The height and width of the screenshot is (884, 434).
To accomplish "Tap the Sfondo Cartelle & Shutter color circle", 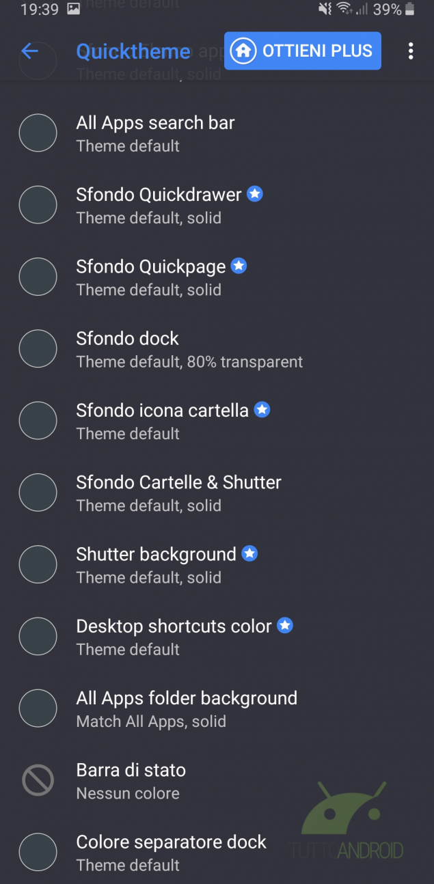I will click(x=38, y=493).
